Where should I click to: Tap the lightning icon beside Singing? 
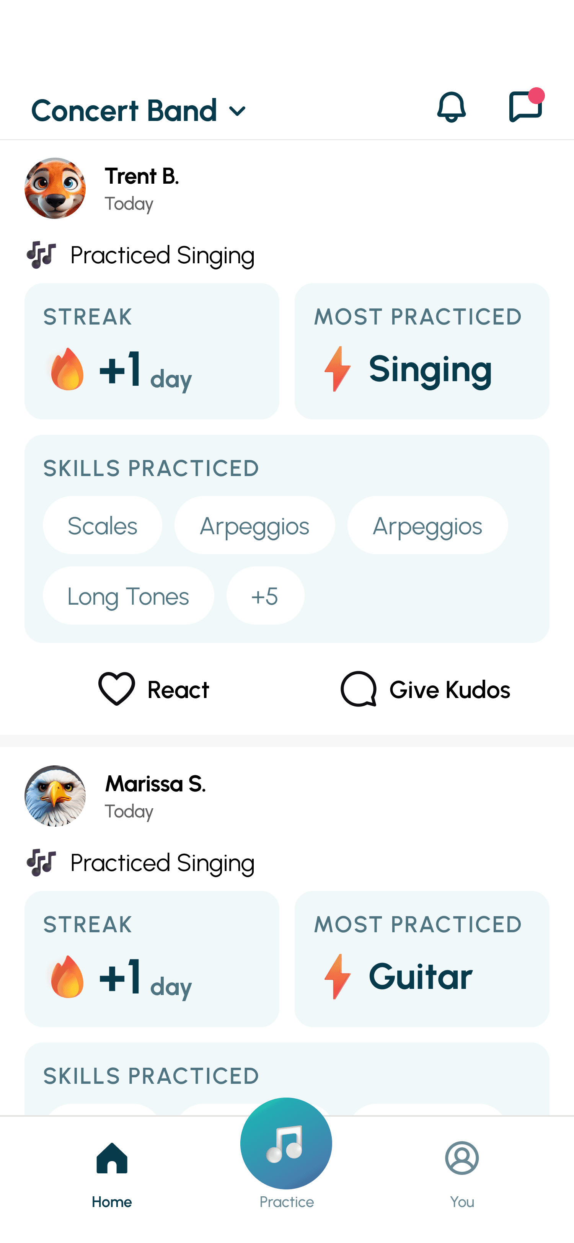(337, 369)
